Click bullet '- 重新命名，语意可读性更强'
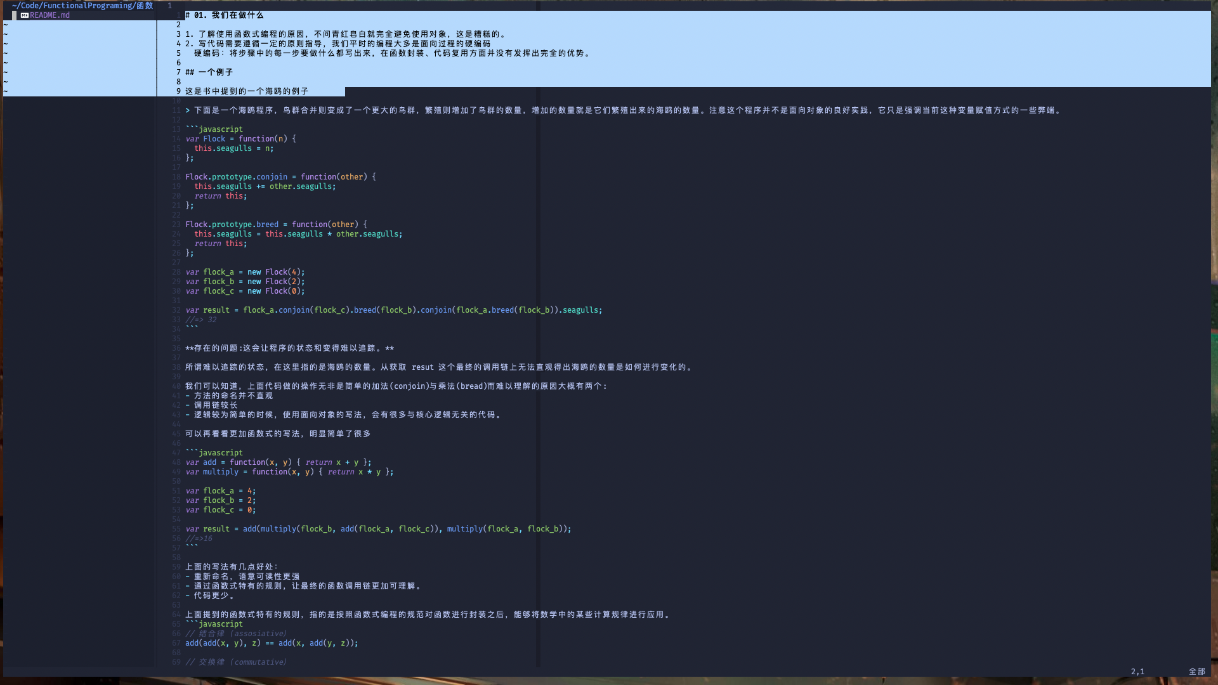The width and height of the screenshot is (1218, 685). click(242, 577)
